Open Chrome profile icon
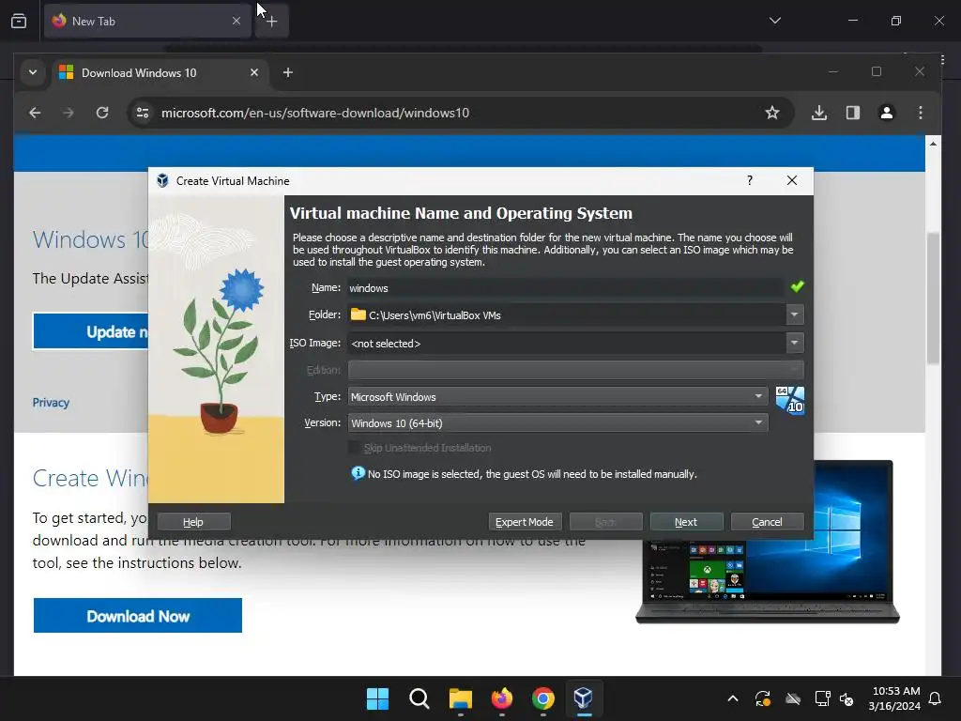 coord(886,113)
